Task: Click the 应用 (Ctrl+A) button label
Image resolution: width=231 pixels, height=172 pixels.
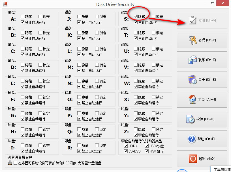Action: click(x=207, y=20)
